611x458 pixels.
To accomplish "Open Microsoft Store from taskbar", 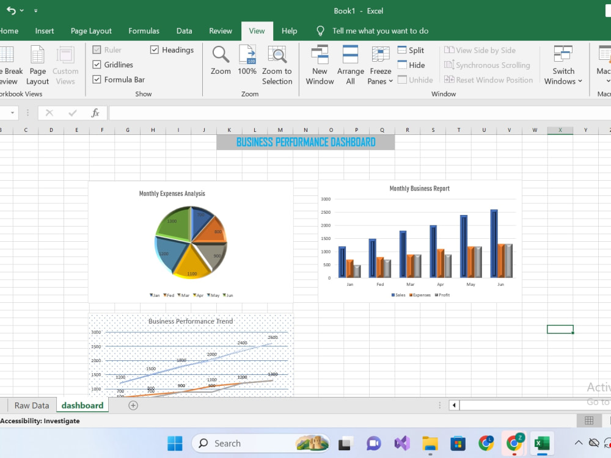I will 458,443.
